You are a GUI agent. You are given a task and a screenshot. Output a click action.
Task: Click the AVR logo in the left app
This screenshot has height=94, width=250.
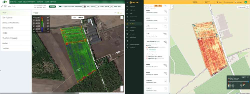5,2
